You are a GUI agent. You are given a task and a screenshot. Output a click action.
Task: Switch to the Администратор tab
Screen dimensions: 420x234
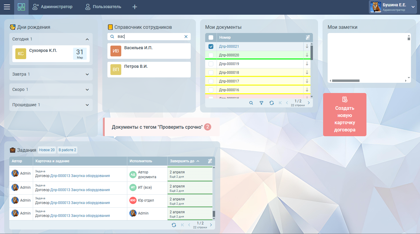point(52,7)
